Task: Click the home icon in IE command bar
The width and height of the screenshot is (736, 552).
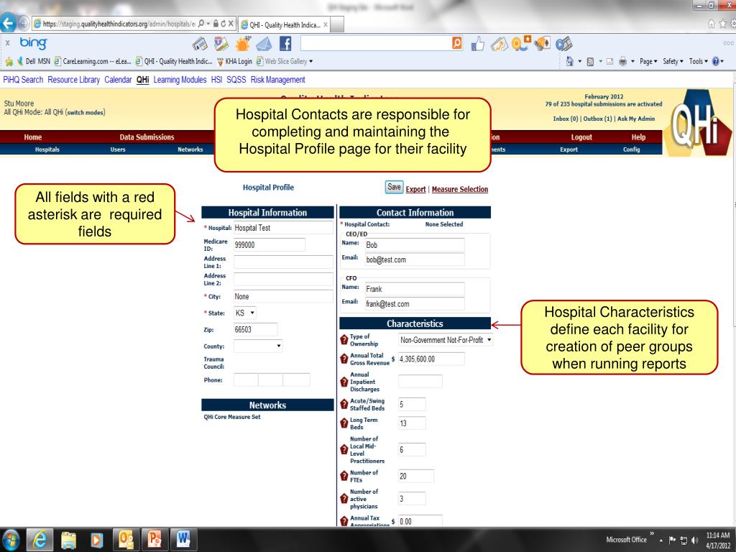Action: [x=570, y=61]
